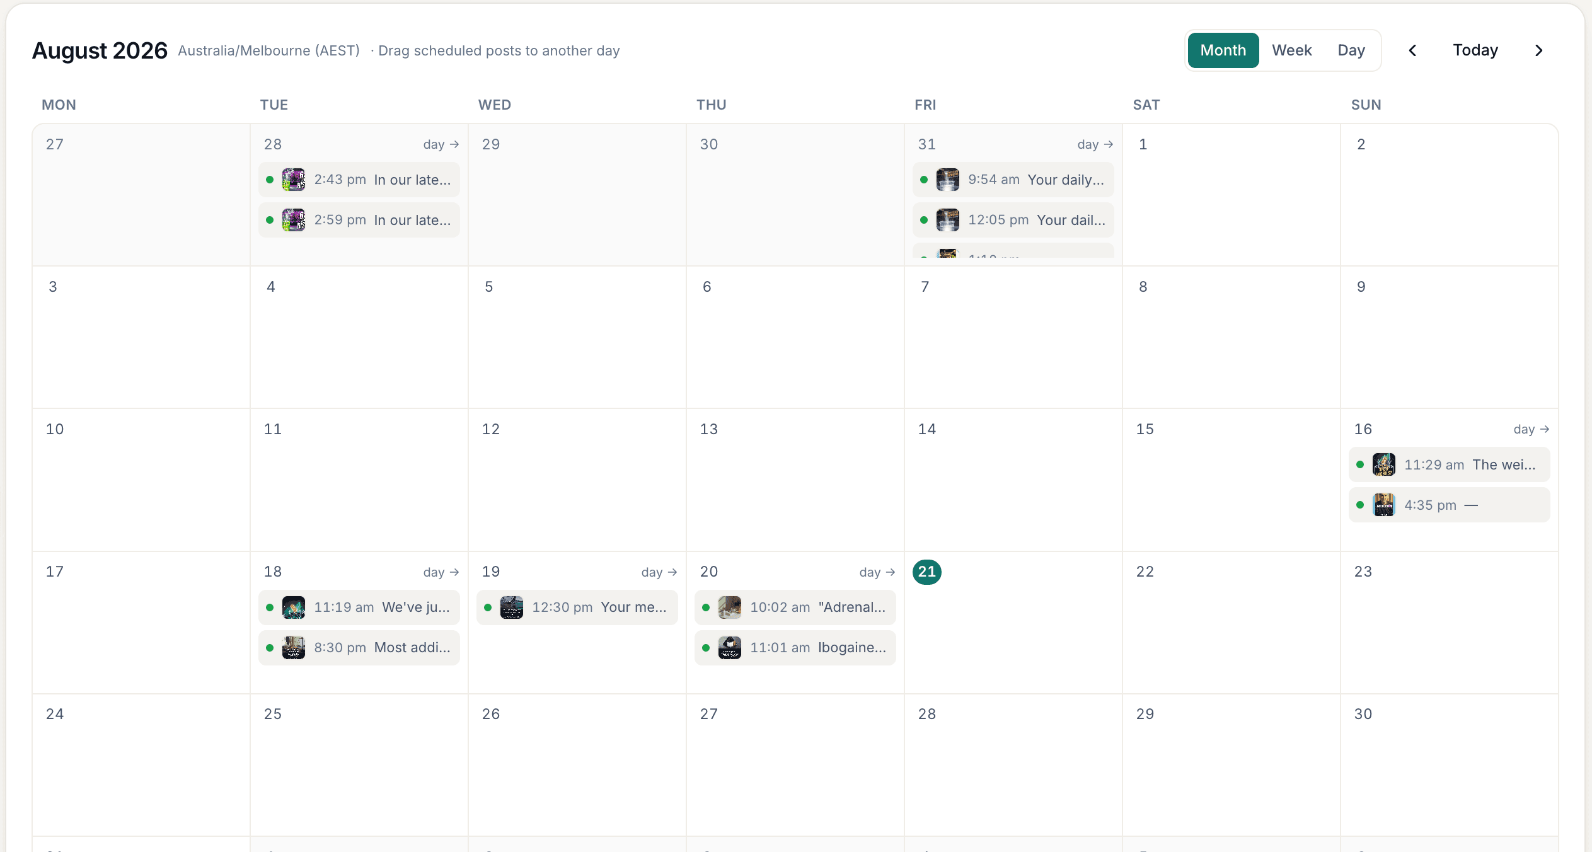Click status dot of 8:30 pm post
Viewport: 1592px width, 852px height.
[270, 648]
